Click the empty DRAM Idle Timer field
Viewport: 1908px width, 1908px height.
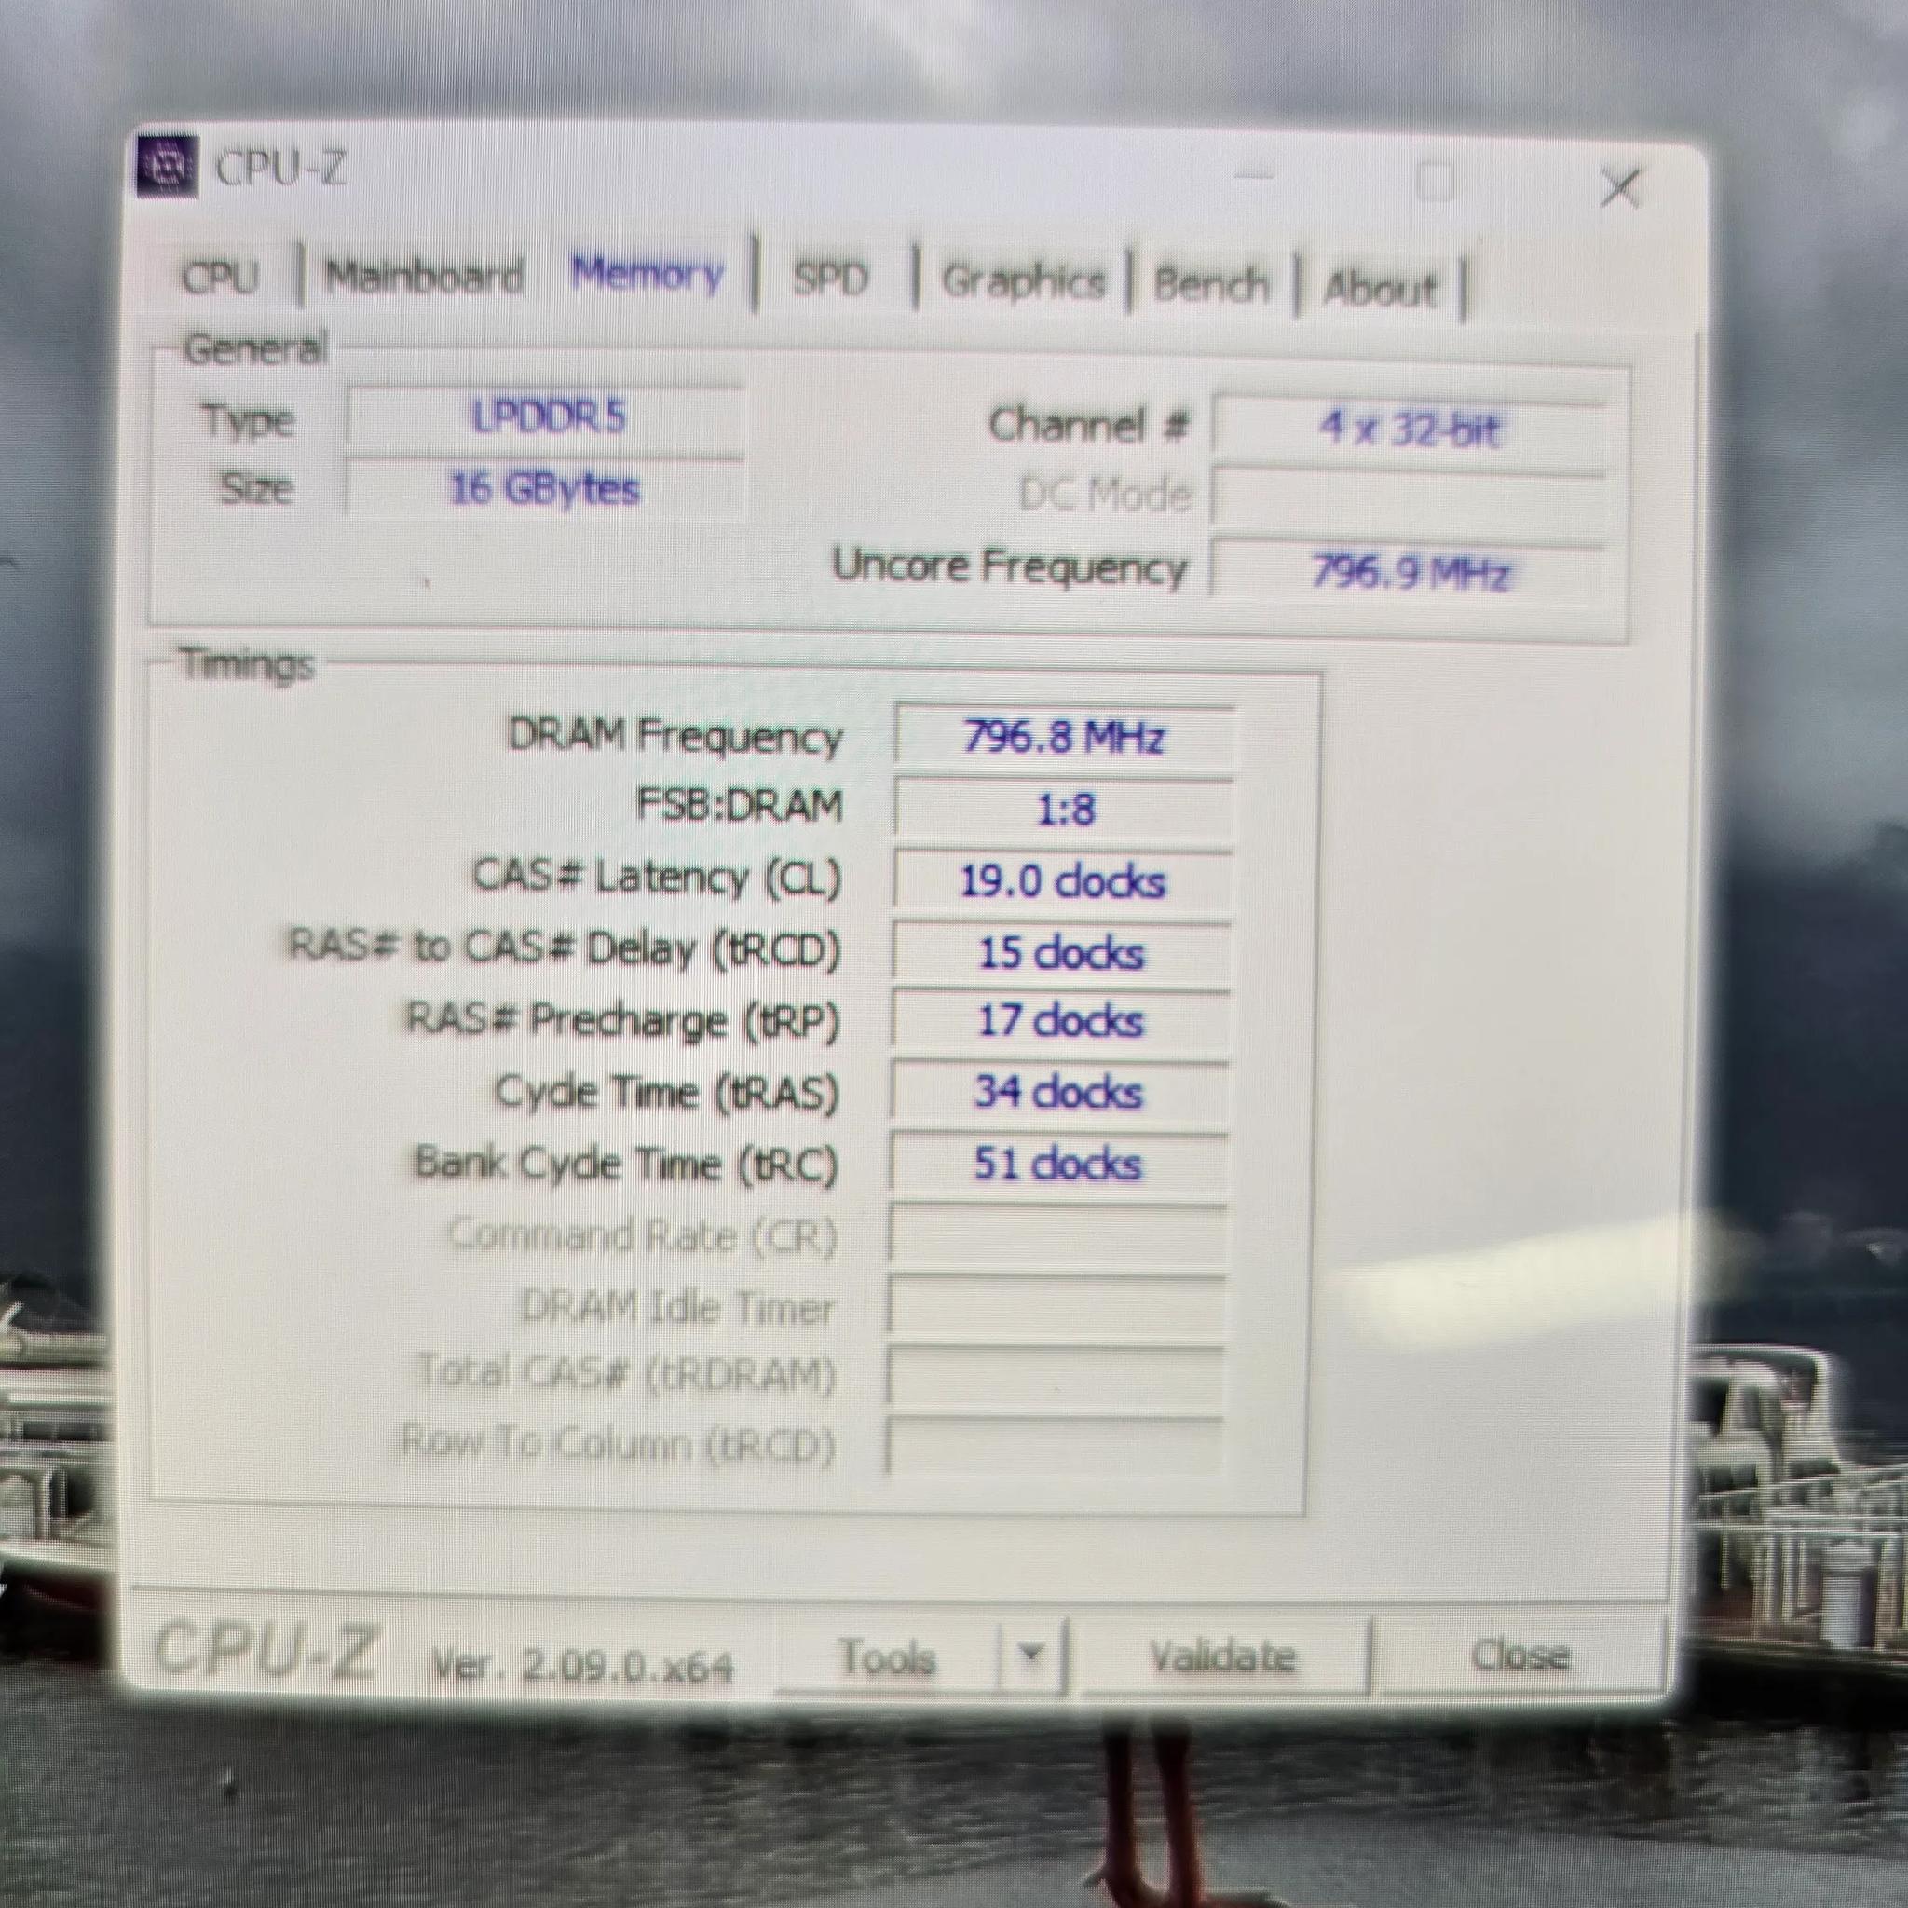click(1056, 1305)
